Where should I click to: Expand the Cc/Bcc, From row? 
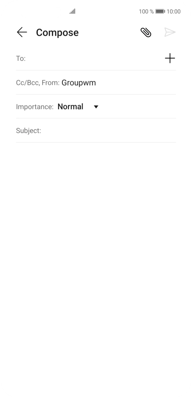[x=96, y=83]
